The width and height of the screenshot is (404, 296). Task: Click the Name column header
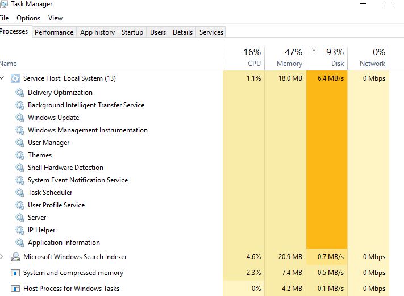pyautogui.click(x=9, y=64)
